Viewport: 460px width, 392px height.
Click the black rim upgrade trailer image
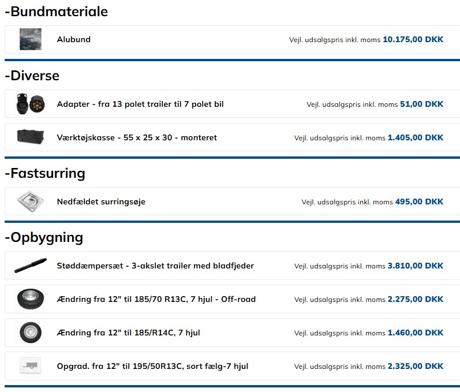pyautogui.click(x=30, y=366)
